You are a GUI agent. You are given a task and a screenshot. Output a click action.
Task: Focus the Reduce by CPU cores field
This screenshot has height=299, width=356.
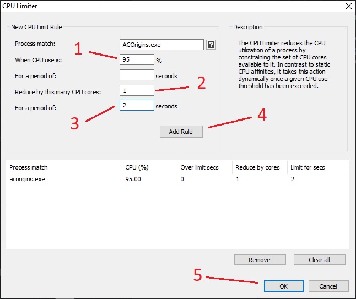pos(136,90)
